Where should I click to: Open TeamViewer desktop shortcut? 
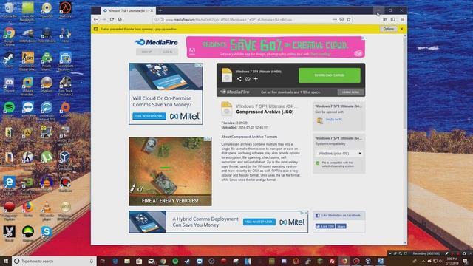[x=28, y=109]
